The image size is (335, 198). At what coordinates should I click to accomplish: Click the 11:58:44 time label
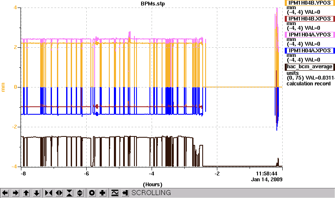(267, 173)
